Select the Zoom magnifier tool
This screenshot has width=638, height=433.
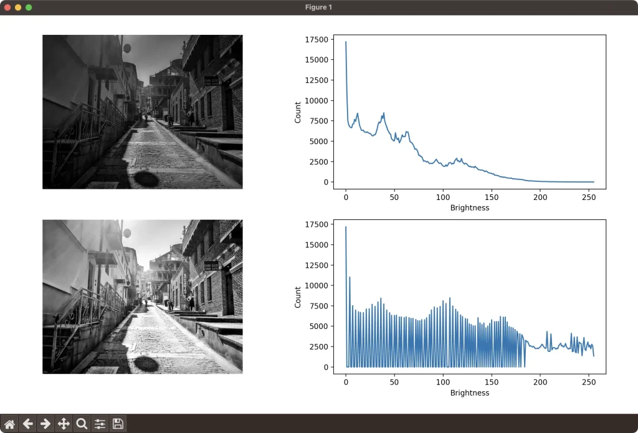pyautogui.click(x=82, y=424)
